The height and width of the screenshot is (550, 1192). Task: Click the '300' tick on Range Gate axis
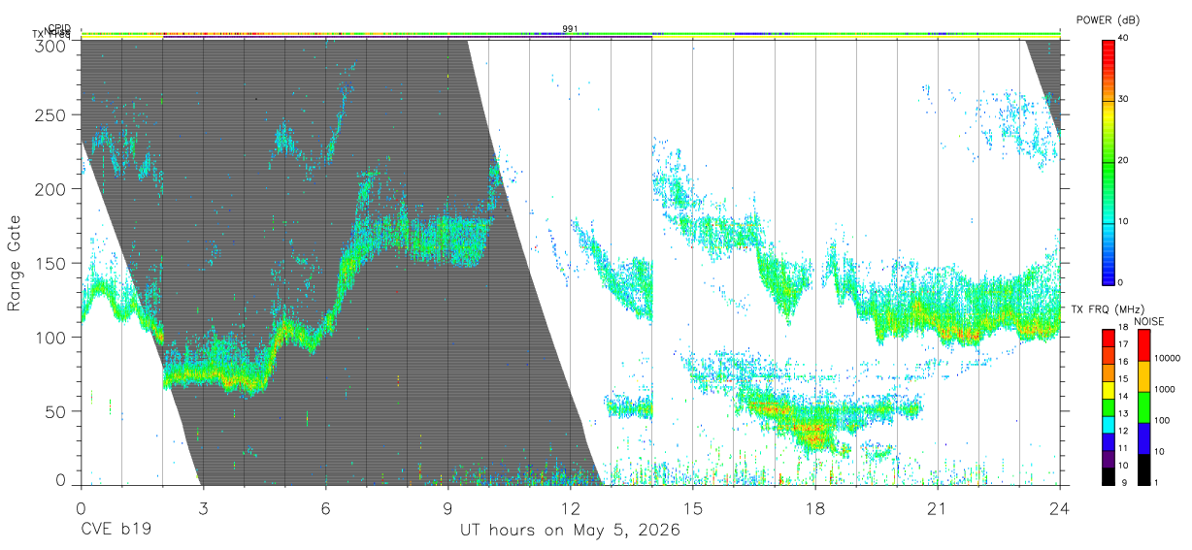click(51, 46)
